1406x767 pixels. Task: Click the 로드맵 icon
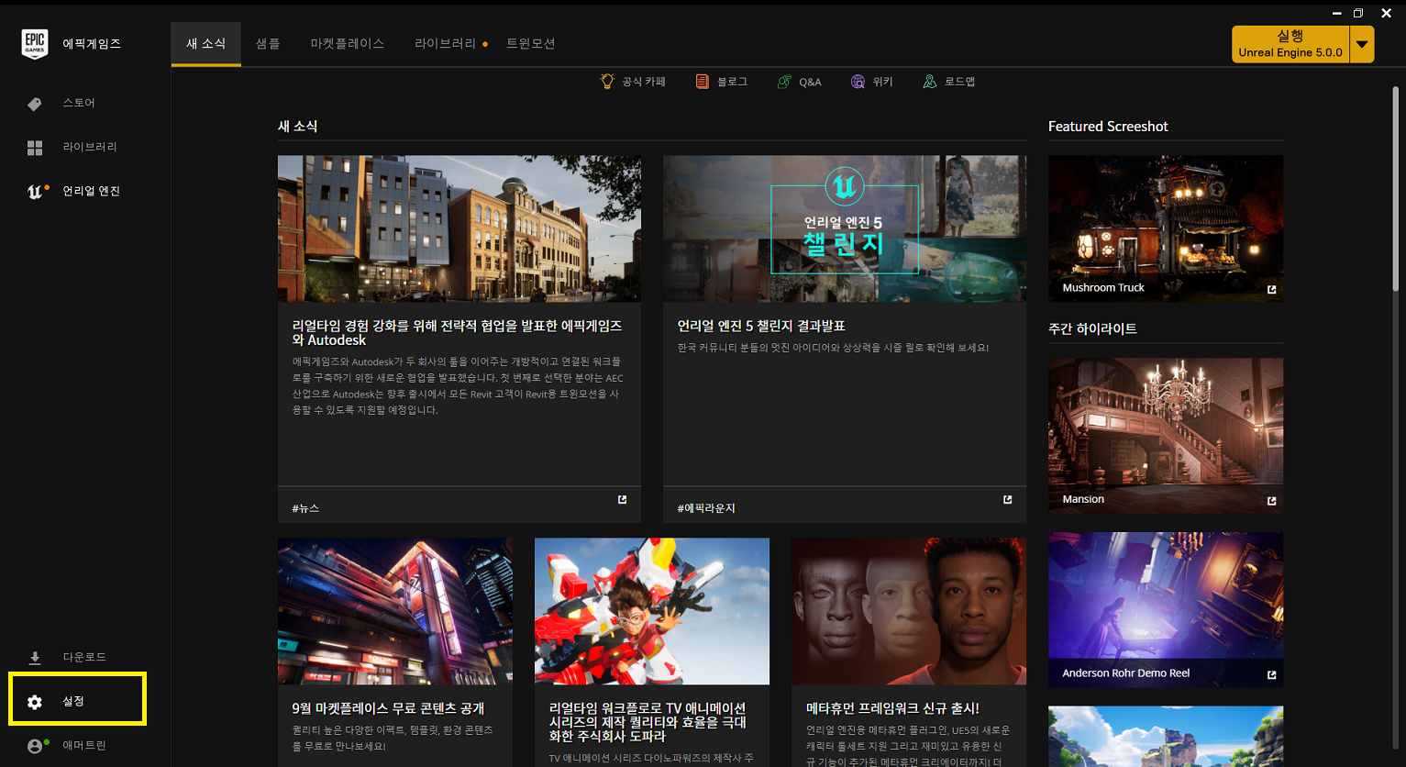point(930,82)
